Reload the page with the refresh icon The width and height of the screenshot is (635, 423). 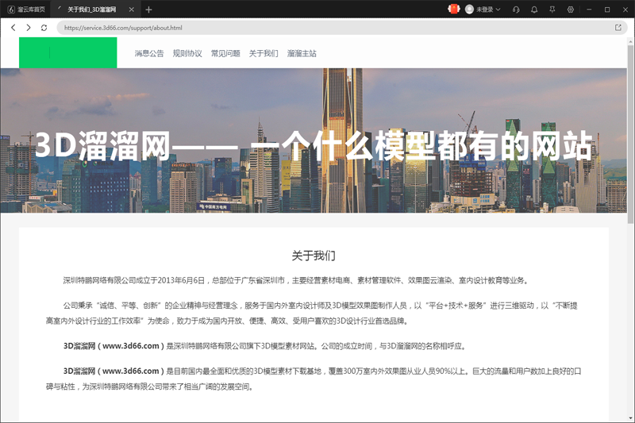pyautogui.click(x=44, y=27)
